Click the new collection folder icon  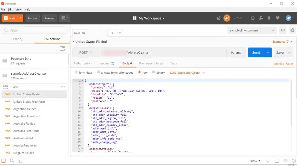point(62,48)
